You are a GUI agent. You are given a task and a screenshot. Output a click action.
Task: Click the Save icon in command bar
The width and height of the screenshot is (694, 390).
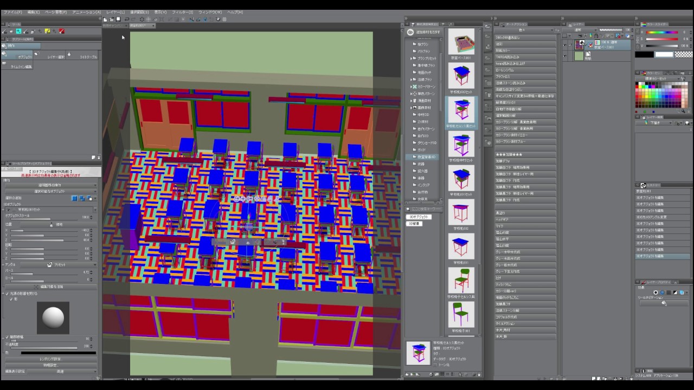[119, 19]
